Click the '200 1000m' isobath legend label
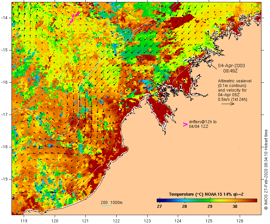Image resolution: width=270 pixels, height=224 pixels. pos(112,203)
